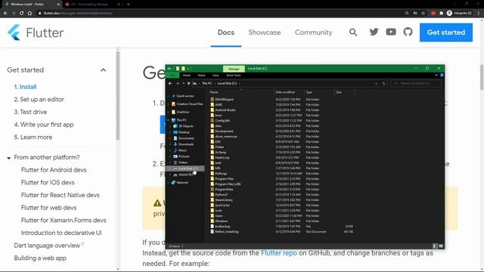Screen dimensions: 484x272
Task: Switch to the Docs tab on Flutter site
Action: click(x=226, y=32)
